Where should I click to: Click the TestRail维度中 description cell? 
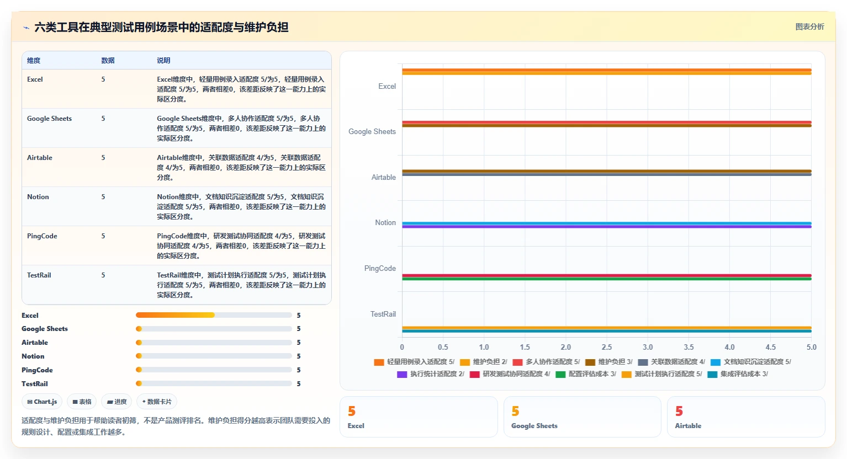coord(241,285)
